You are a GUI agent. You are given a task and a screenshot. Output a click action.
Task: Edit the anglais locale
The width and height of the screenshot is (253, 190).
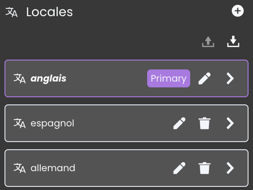click(x=205, y=78)
